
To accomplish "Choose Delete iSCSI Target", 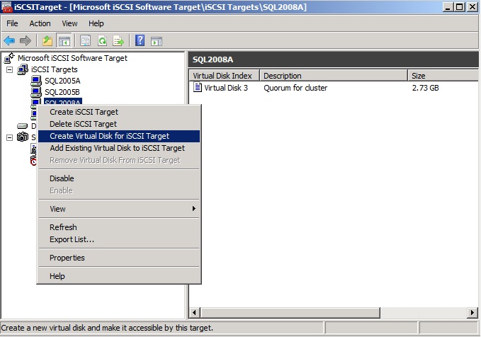I will pos(119,124).
